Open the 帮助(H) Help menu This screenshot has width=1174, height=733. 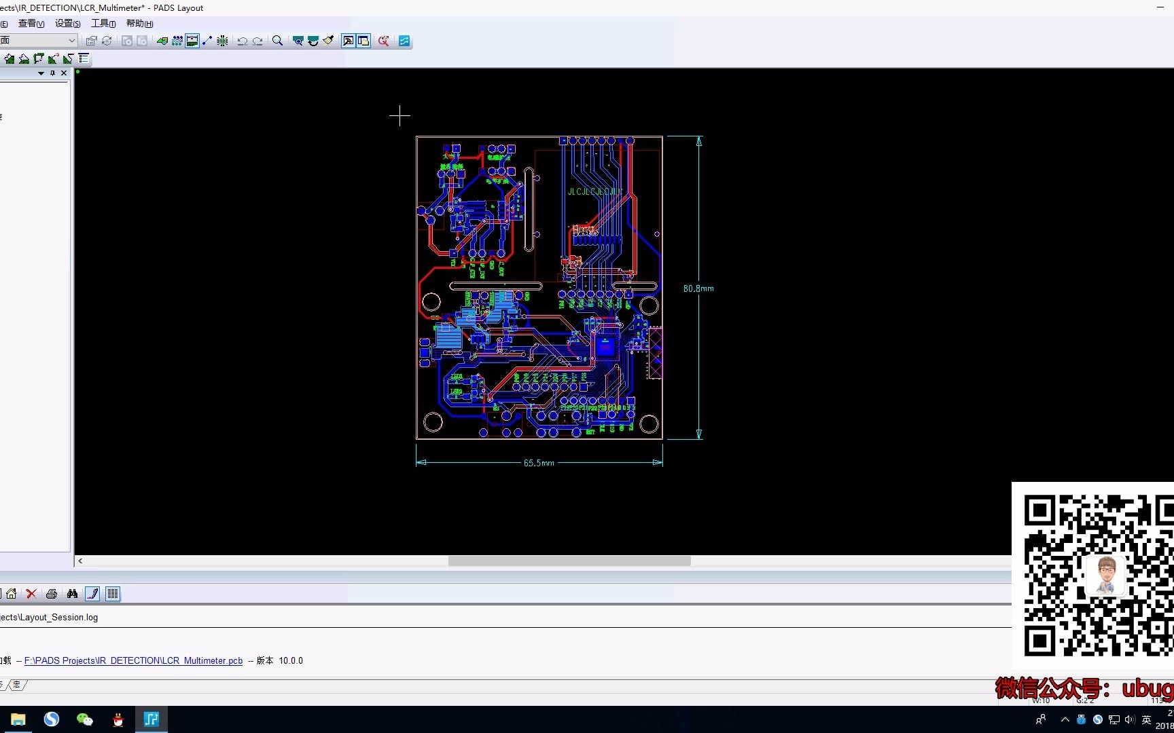point(139,24)
